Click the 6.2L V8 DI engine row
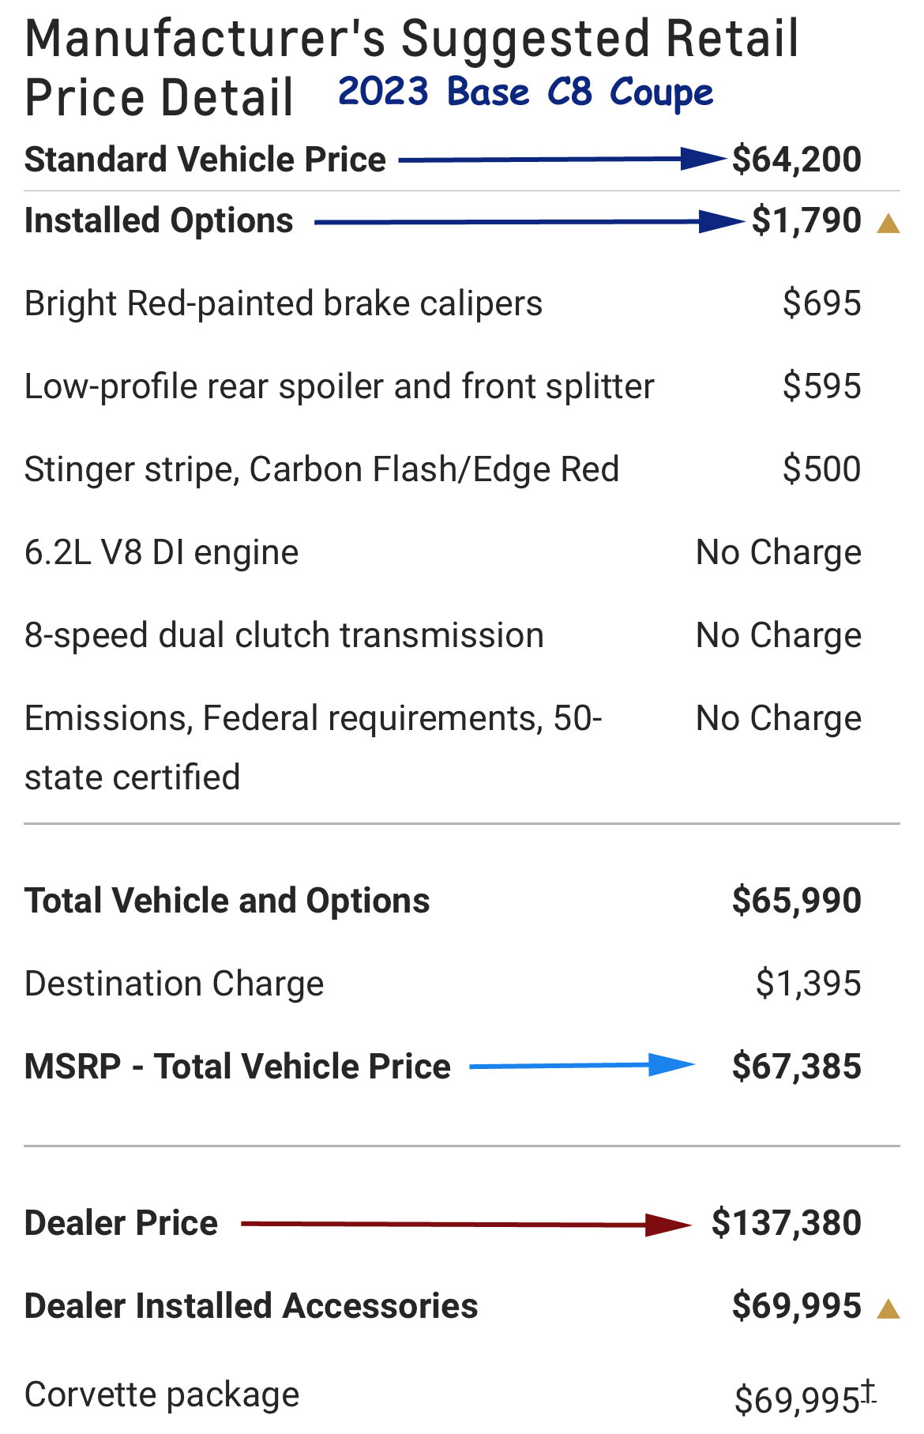924x1434 pixels. [161, 552]
